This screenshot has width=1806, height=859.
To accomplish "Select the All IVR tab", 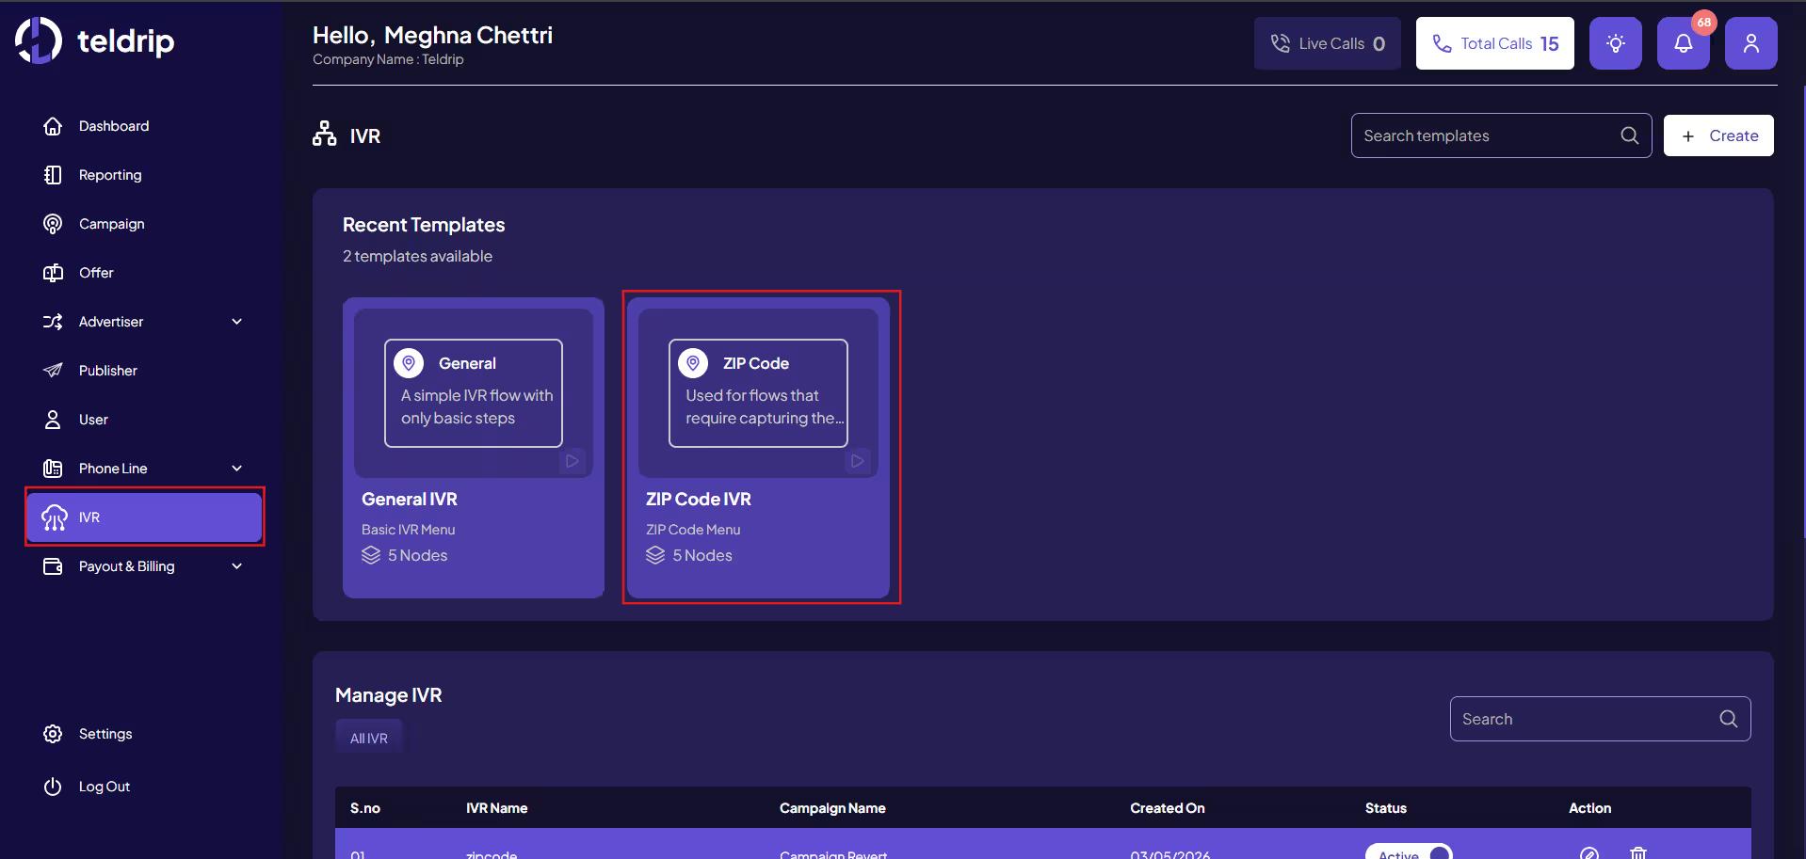I will click(x=369, y=739).
